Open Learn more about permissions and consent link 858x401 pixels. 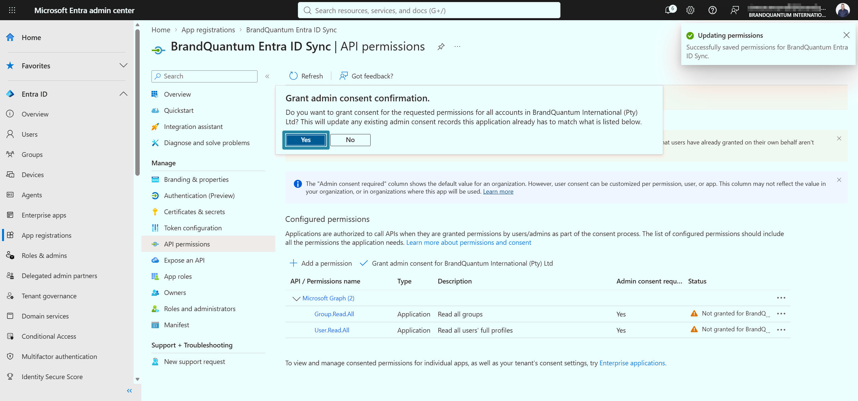(x=469, y=242)
